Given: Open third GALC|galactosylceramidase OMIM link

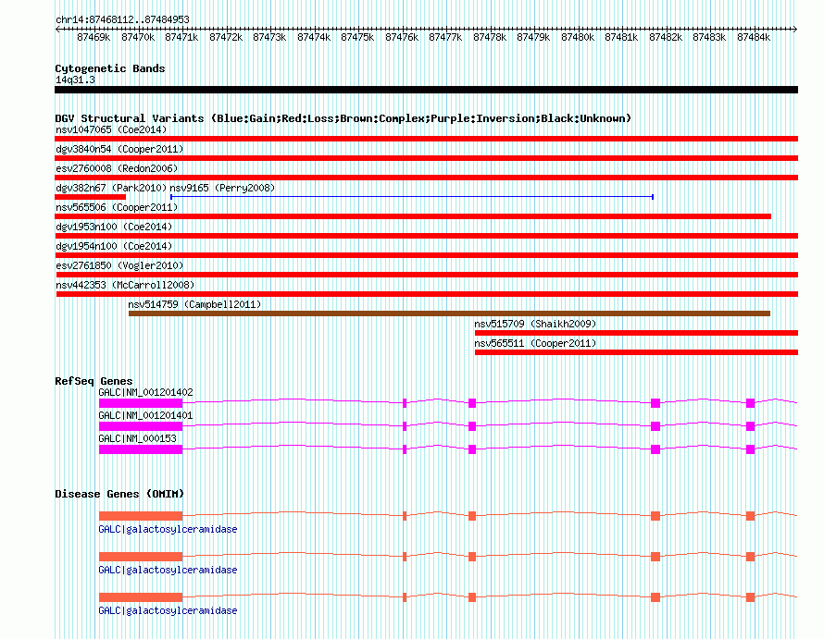Looking at the screenshot, I should point(168,610).
